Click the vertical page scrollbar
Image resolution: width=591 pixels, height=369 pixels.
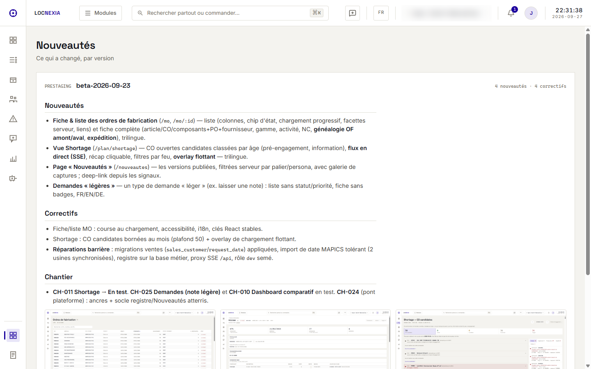point(588,154)
